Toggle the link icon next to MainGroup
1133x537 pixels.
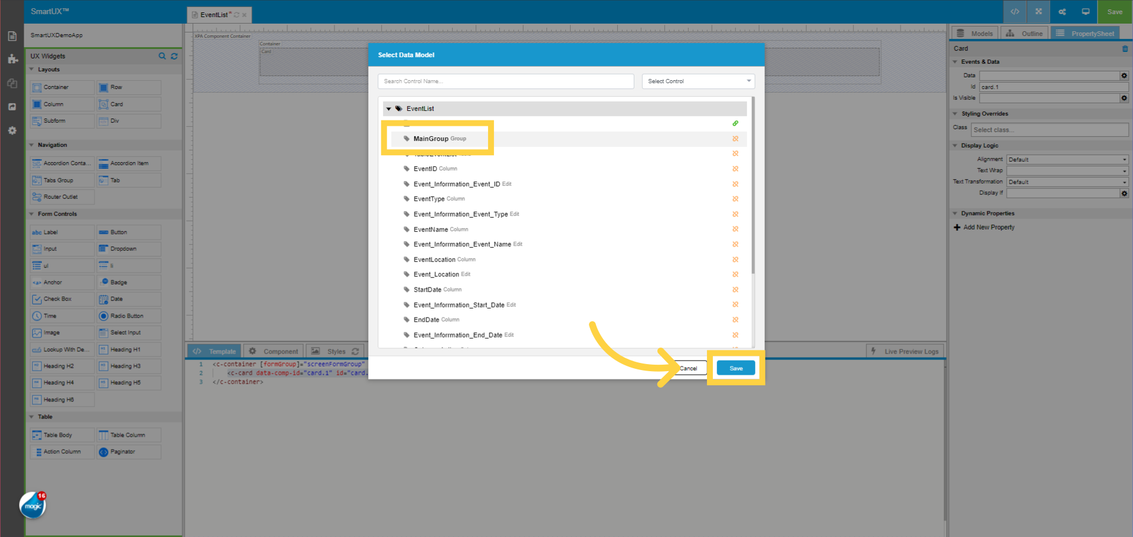(x=735, y=139)
